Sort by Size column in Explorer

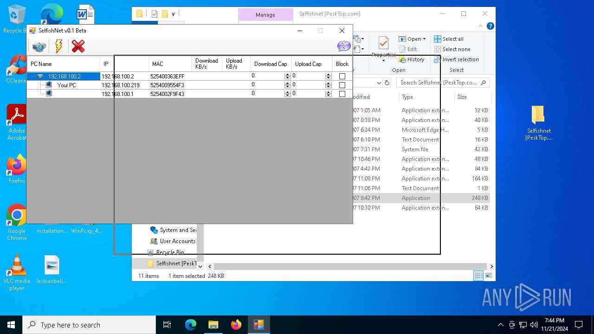472,97
